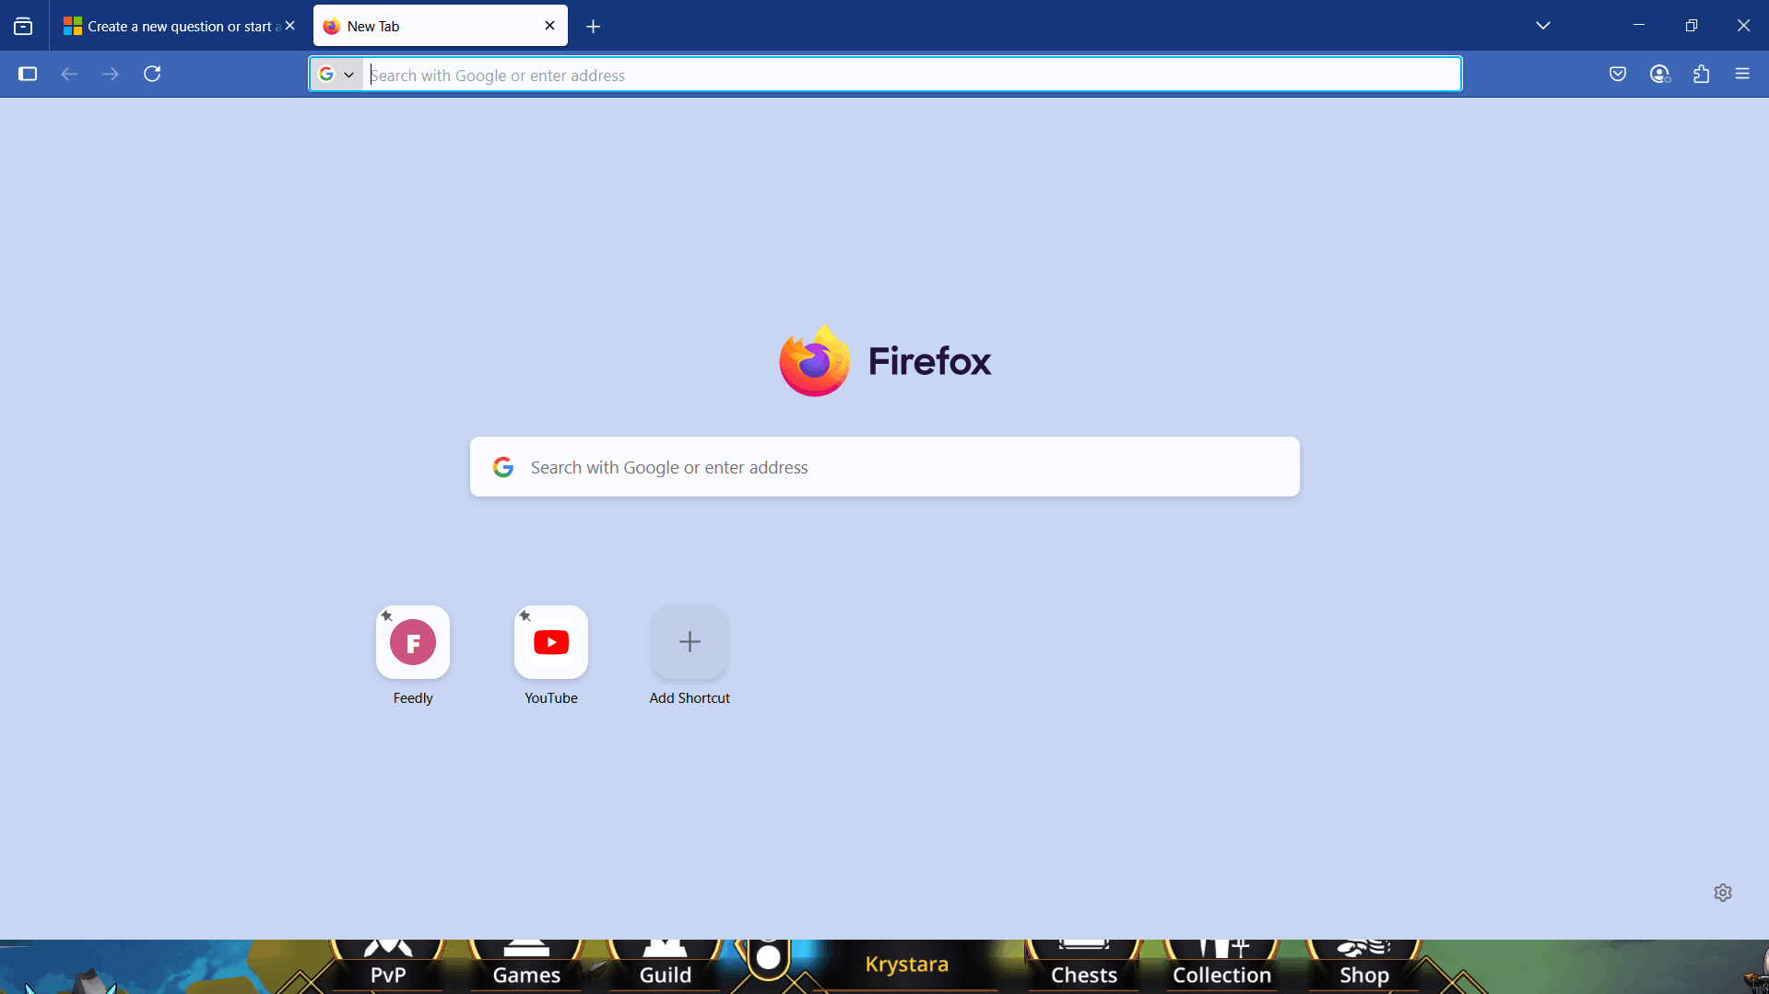The width and height of the screenshot is (1769, 994).
Task: Expand the List all tabs dropdown
Action: click(x=1543, y=26)
